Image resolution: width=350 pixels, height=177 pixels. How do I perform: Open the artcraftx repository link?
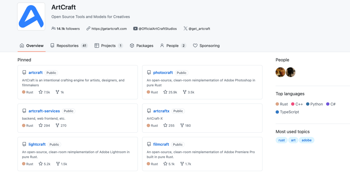pos(161,111)
